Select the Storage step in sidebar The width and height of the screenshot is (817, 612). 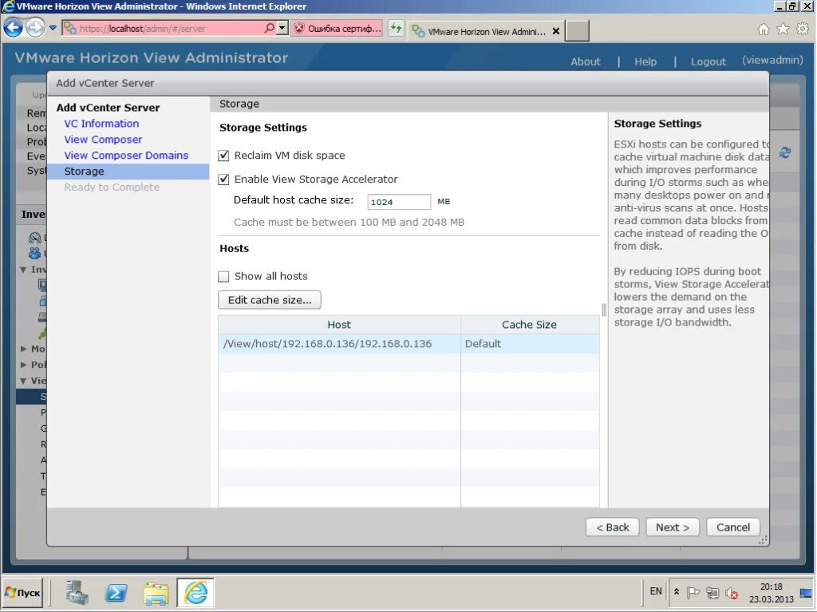(x=128, y=172)
